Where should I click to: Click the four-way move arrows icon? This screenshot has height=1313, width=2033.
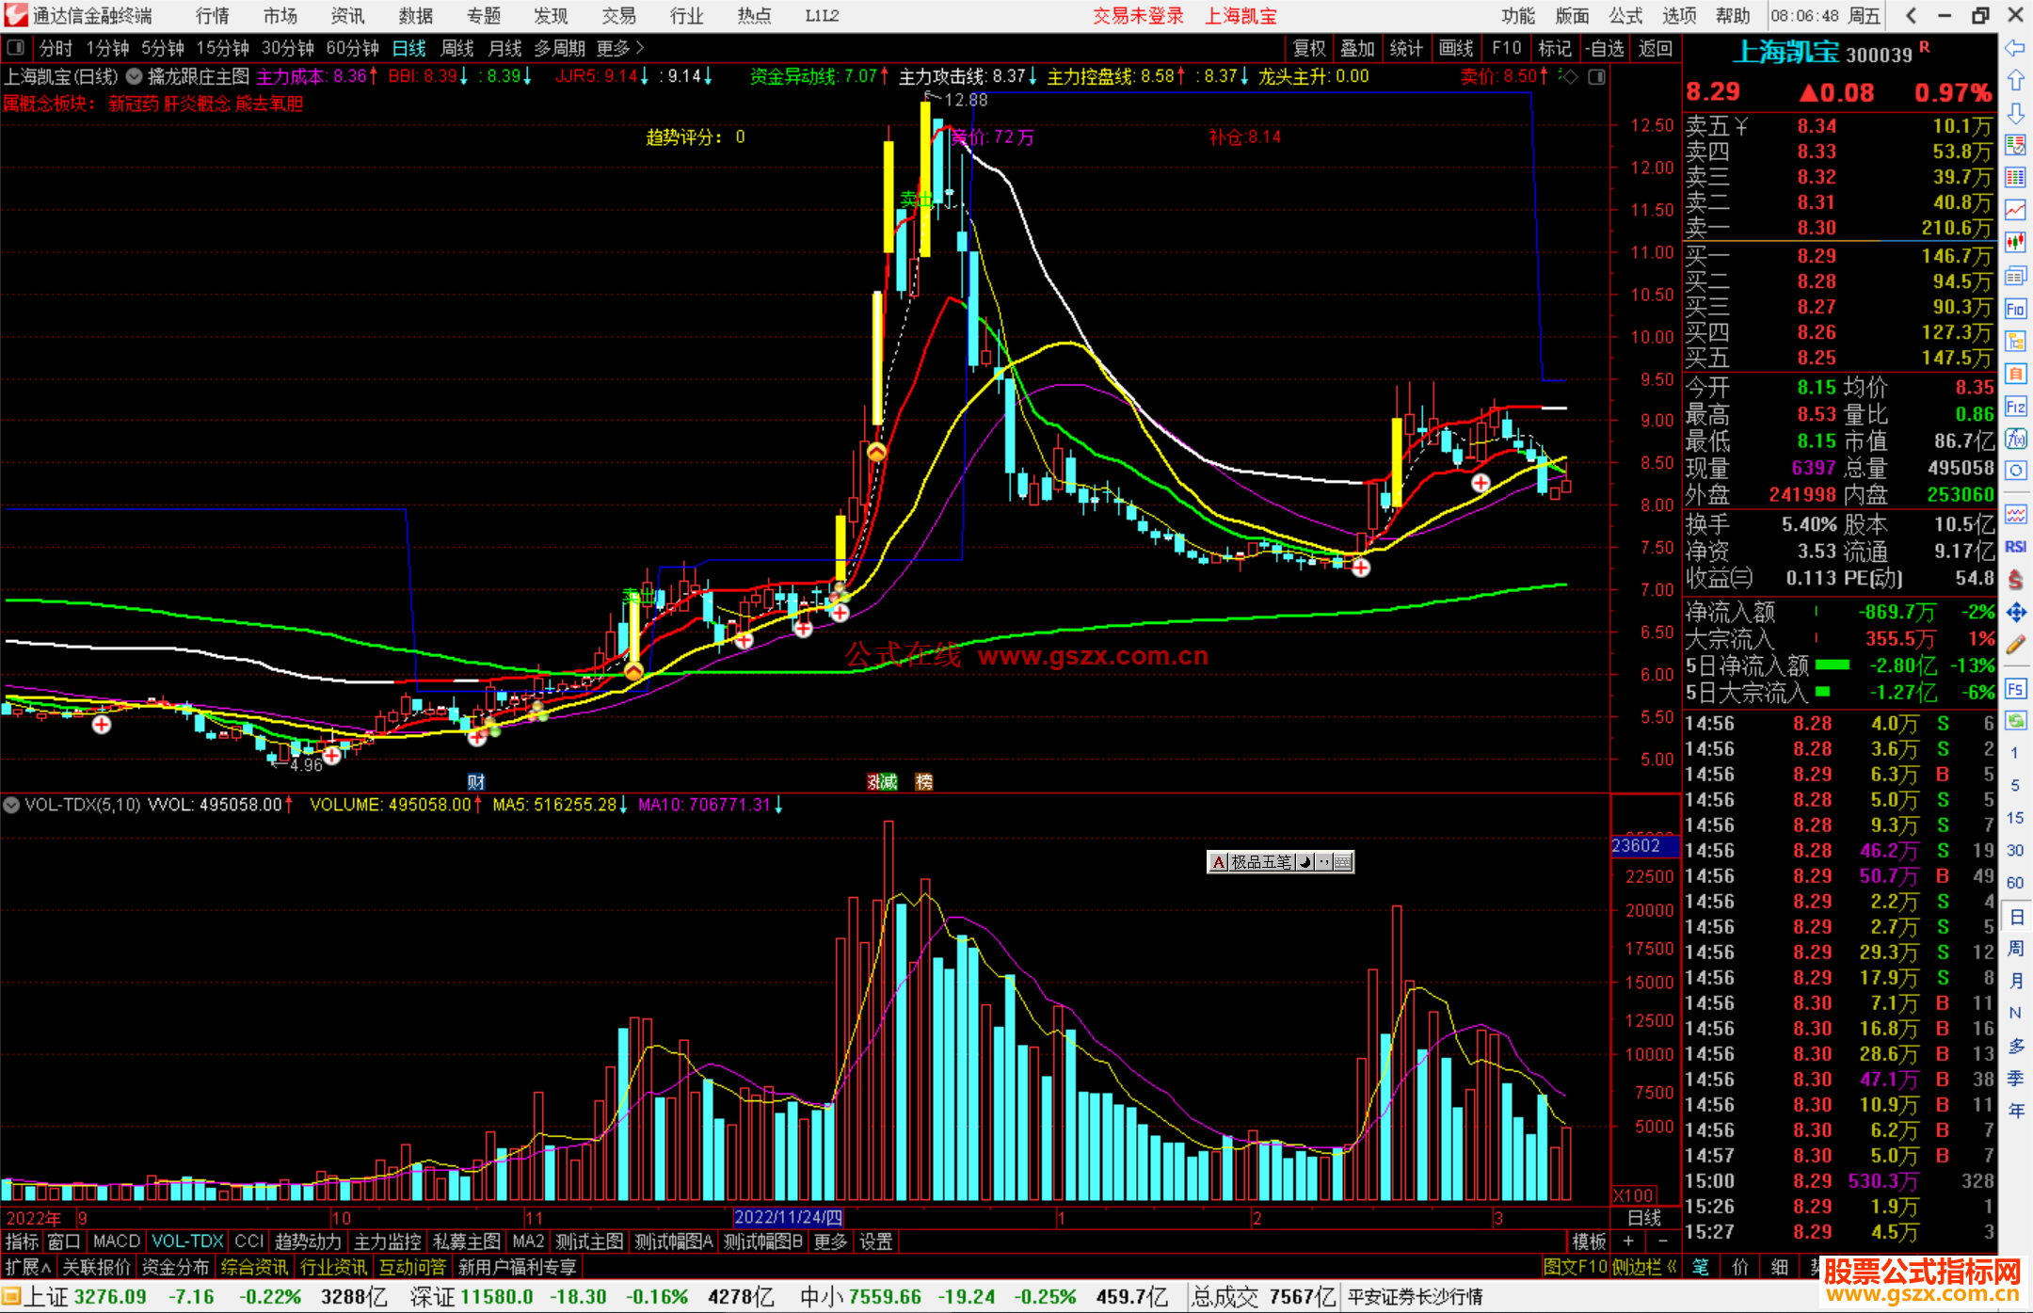coord(2015,613)
